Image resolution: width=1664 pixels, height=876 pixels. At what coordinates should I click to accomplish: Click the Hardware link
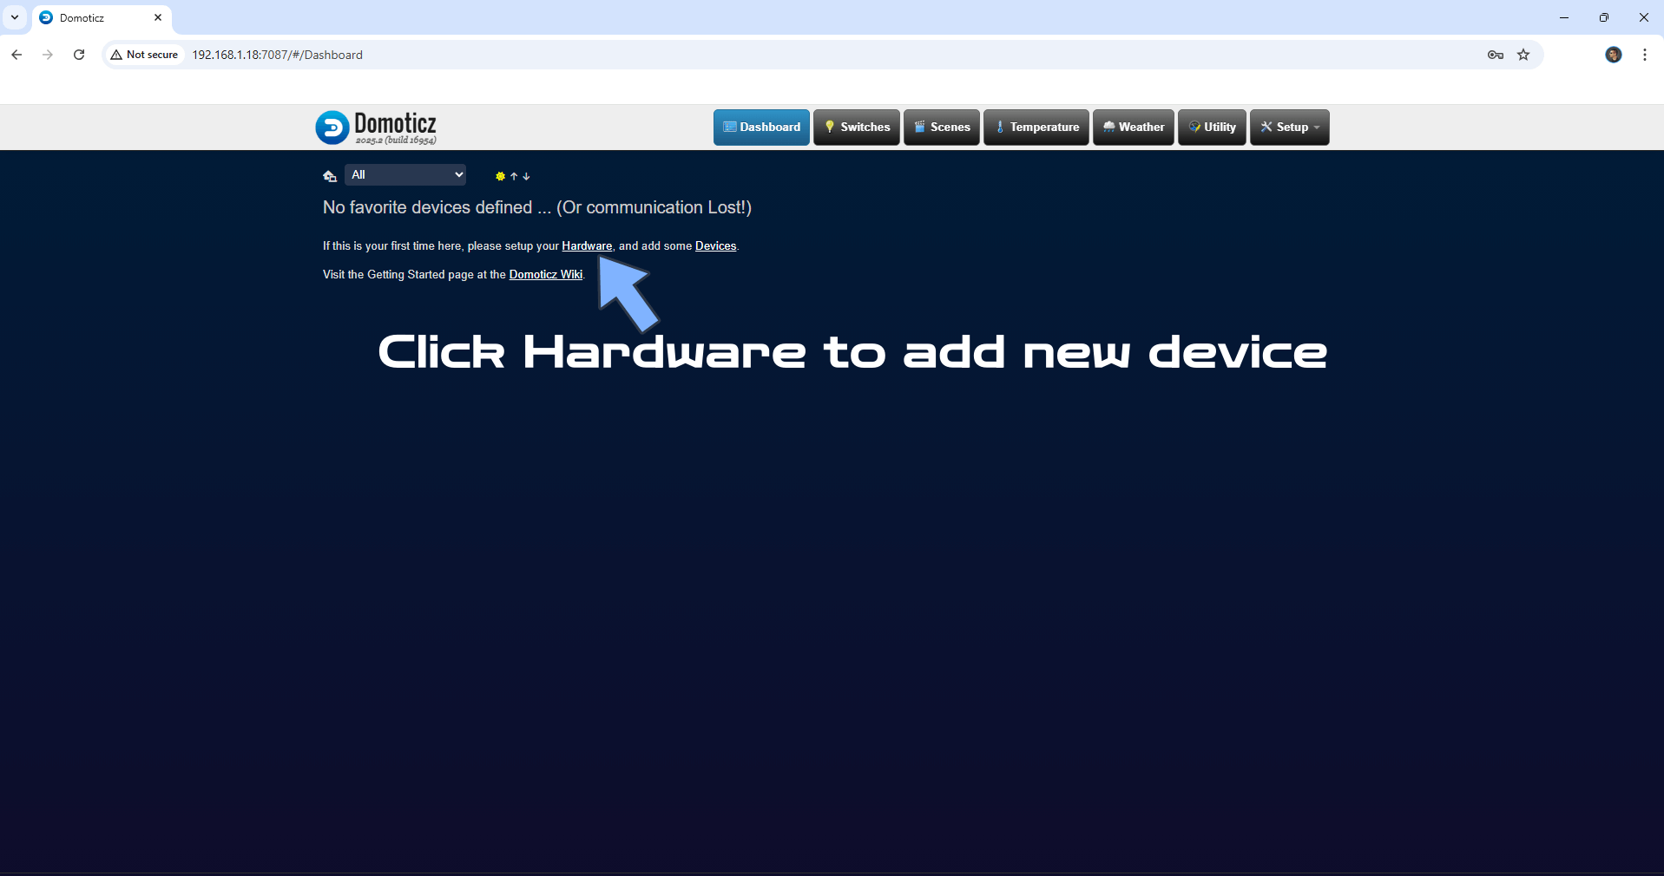click(x=587, y=246)
